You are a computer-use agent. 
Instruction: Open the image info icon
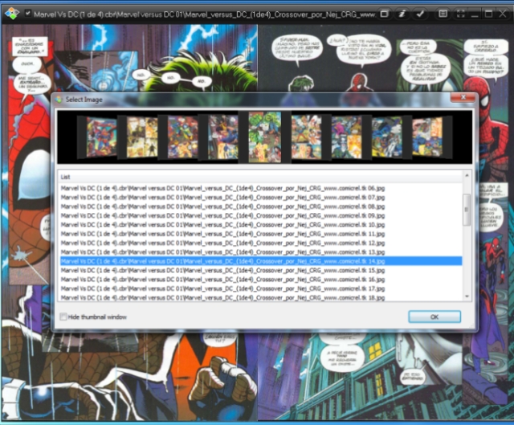pyautogui.click(x=402, y=14)
